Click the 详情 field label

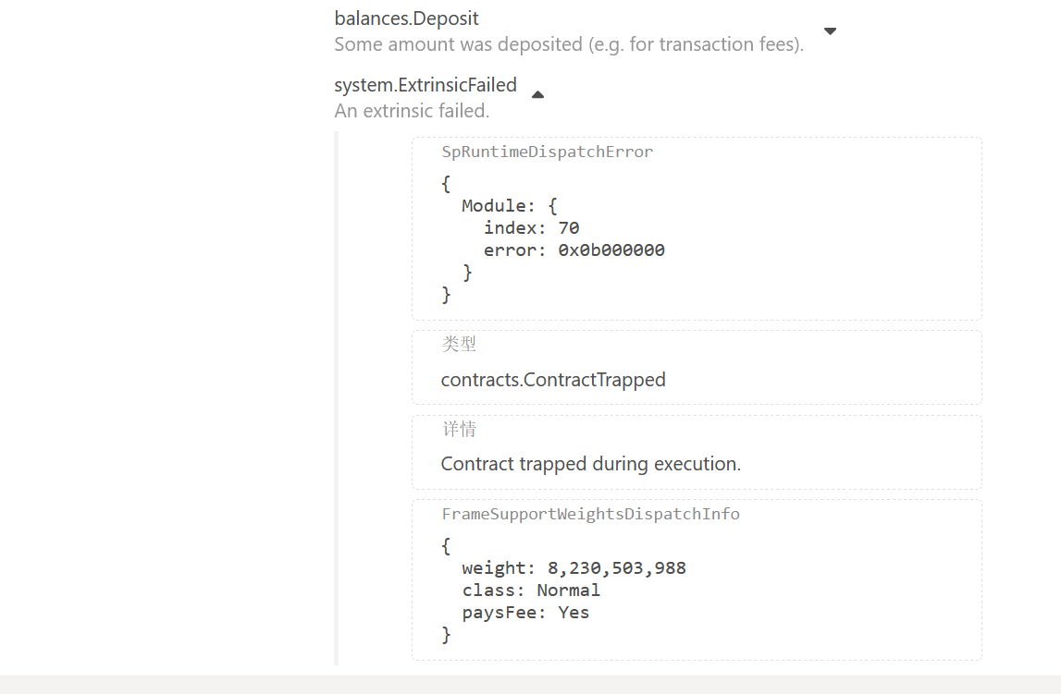click(459, 430)
